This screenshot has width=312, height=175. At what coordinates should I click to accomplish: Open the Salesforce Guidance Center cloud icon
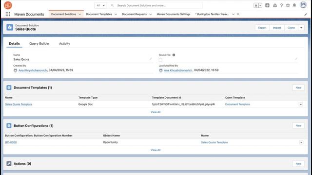(x=275, y=5)
